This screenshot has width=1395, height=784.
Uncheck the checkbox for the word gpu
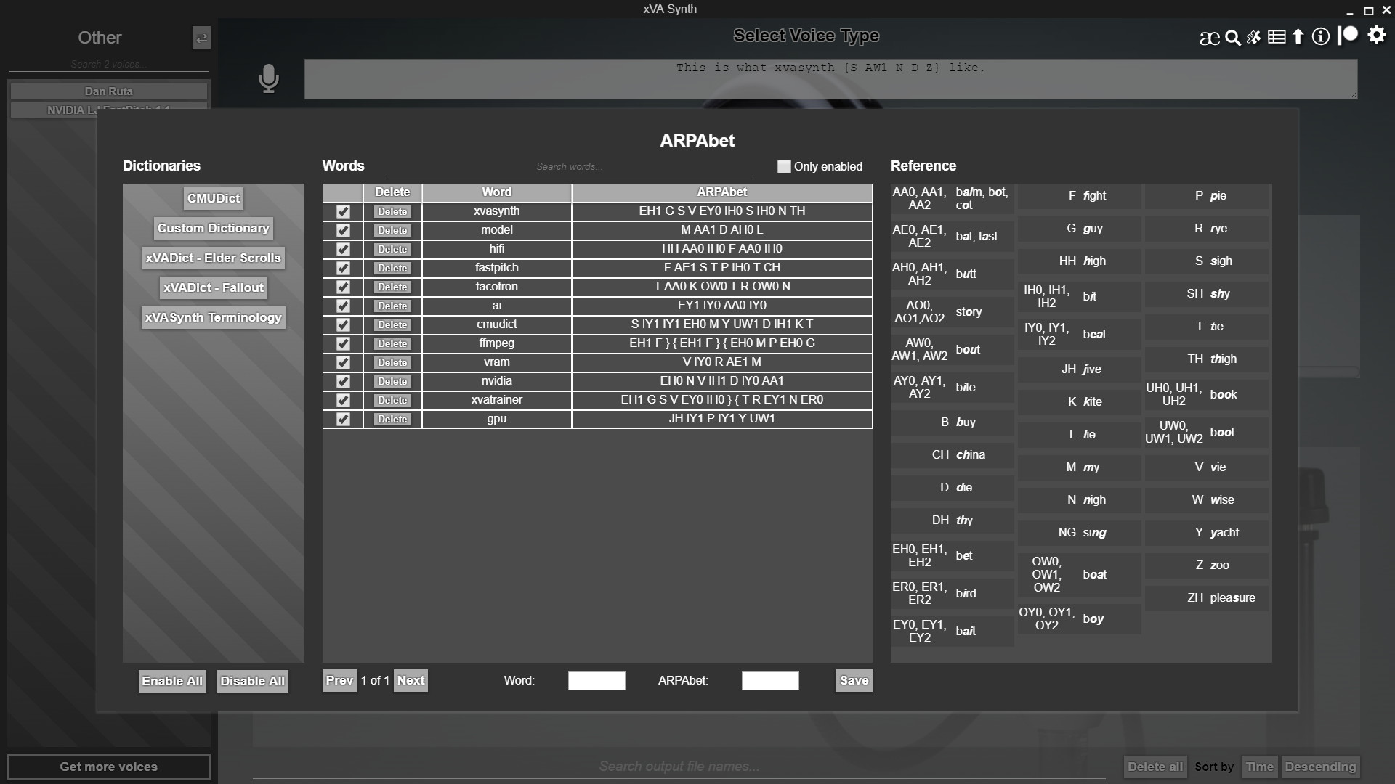coord(342,419)
